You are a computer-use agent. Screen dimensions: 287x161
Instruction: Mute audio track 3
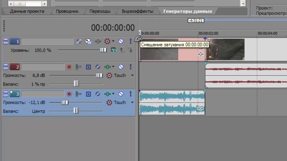tap(121, 94)
